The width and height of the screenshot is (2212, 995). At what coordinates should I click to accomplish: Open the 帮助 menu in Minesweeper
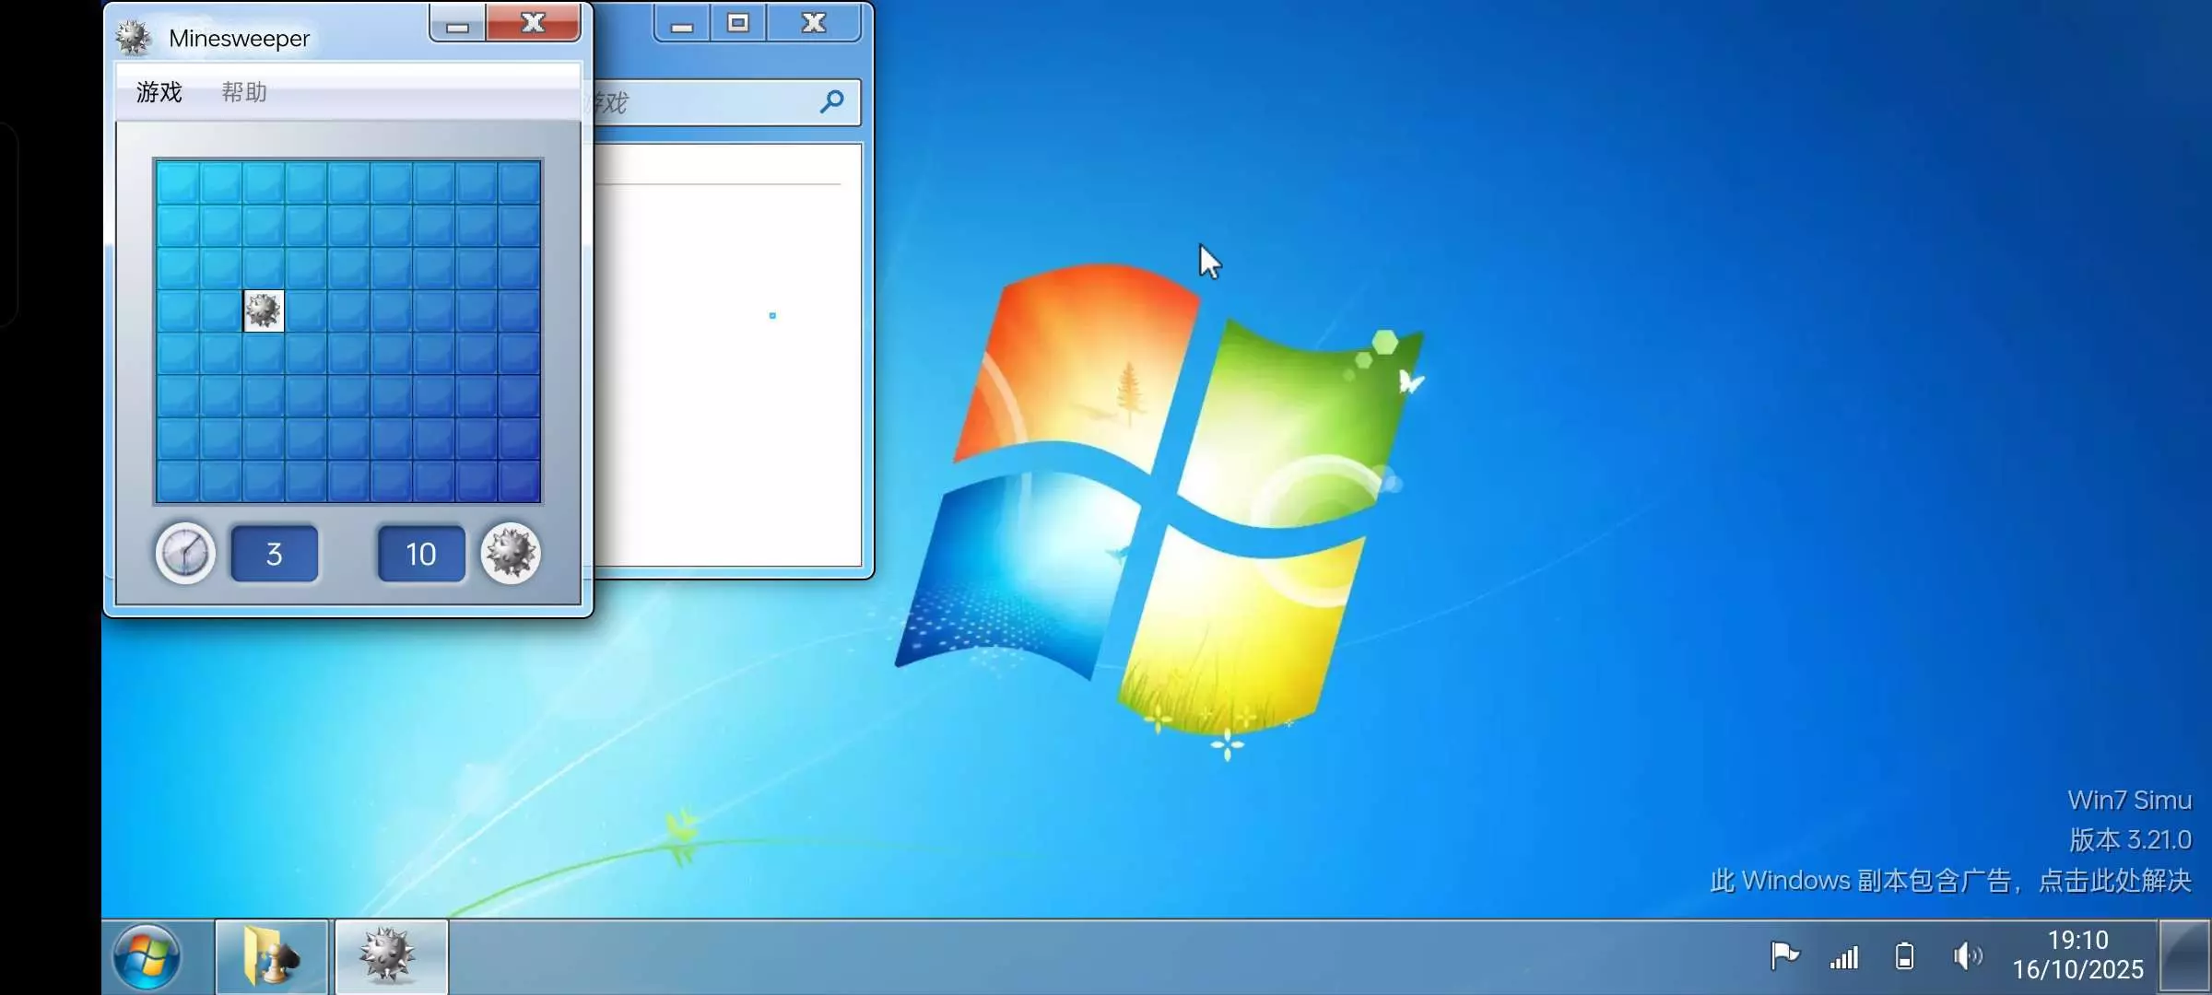coord(244,92)
